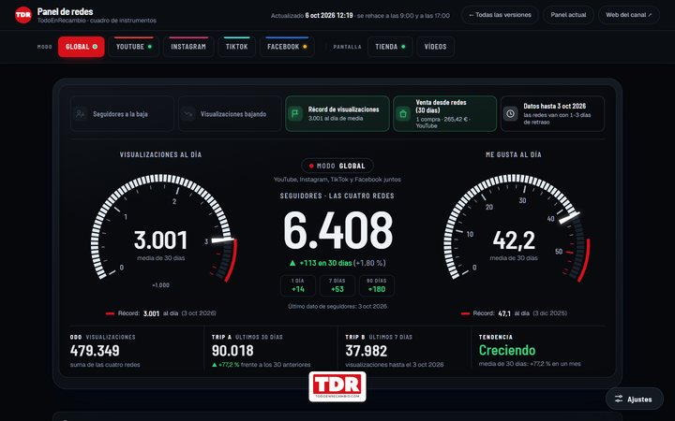The image size is (675, 421).
Task: Click the Panel de redes title
Action: point(65,11)
